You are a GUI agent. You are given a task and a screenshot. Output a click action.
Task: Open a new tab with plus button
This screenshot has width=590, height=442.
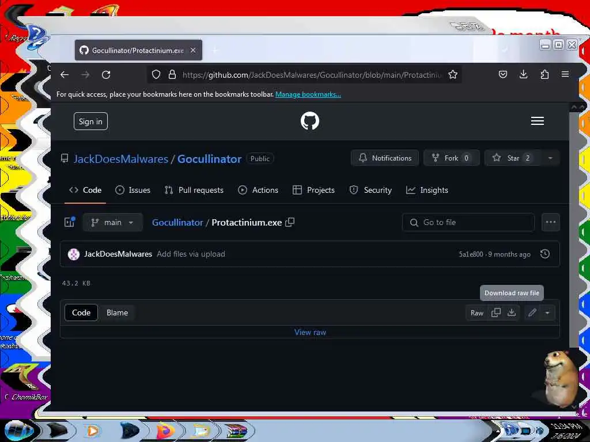215,50
